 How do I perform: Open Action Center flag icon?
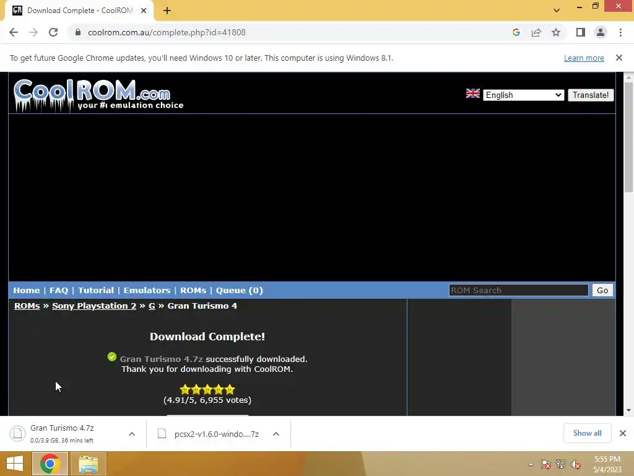click(546, 464)
